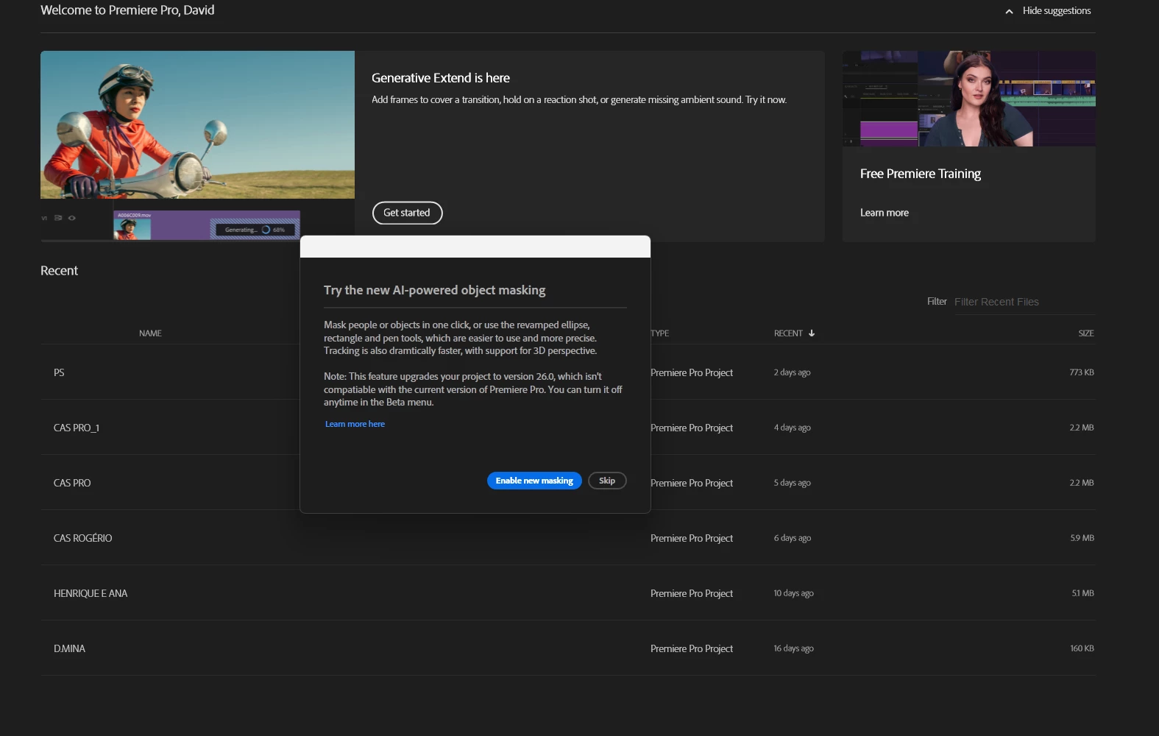The width and height of the screenshot is (1159, 736).
Task: Click the 5.9 MB size value
Action: pyautogui.click(x=1082, y=538)
